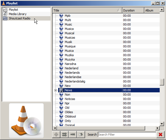Expand the News tree node
This screenshot has height=140, width=166.
coord(55,90)
